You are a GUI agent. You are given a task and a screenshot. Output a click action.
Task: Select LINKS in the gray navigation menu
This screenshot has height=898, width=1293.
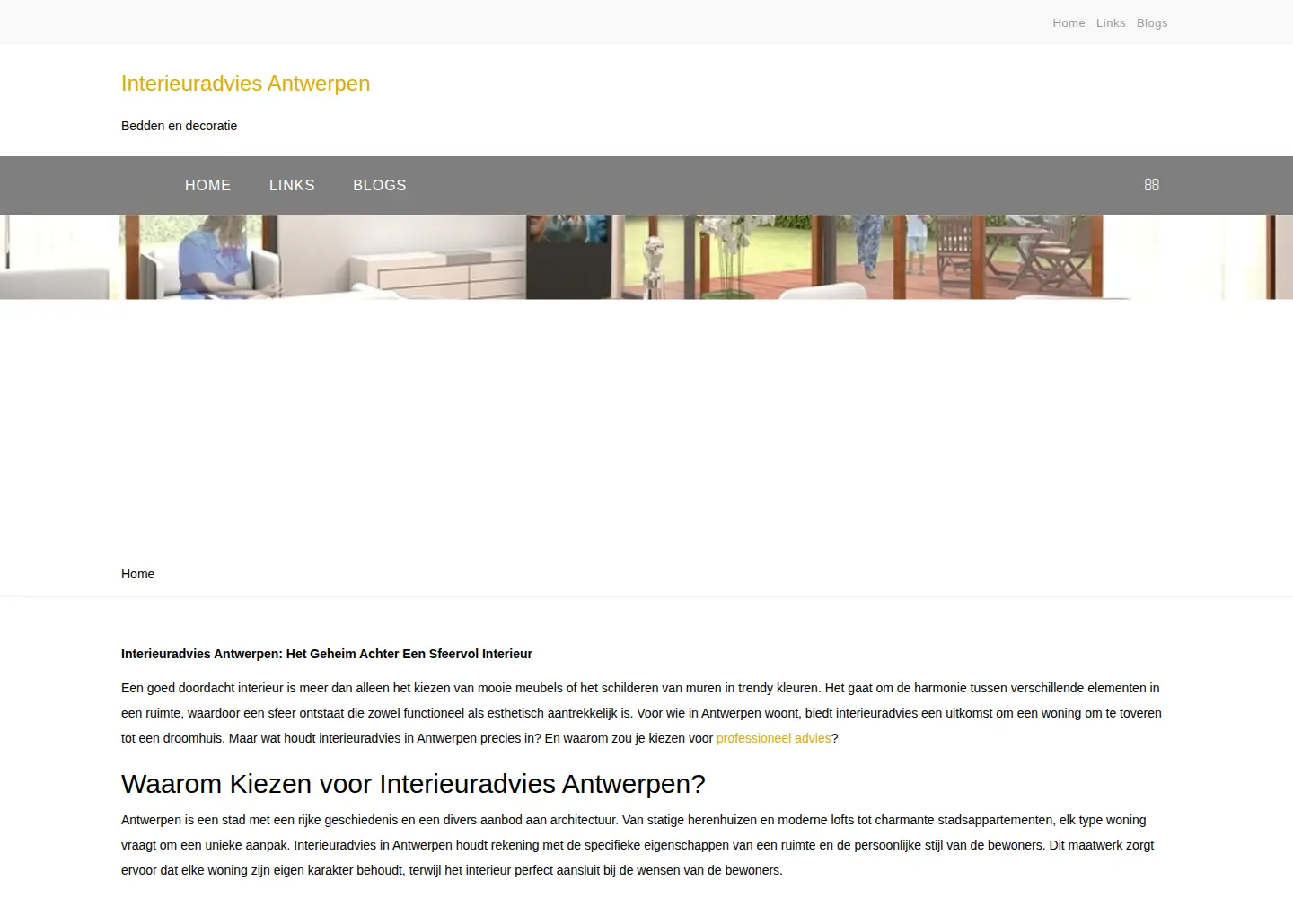click(x=292, y=185)
